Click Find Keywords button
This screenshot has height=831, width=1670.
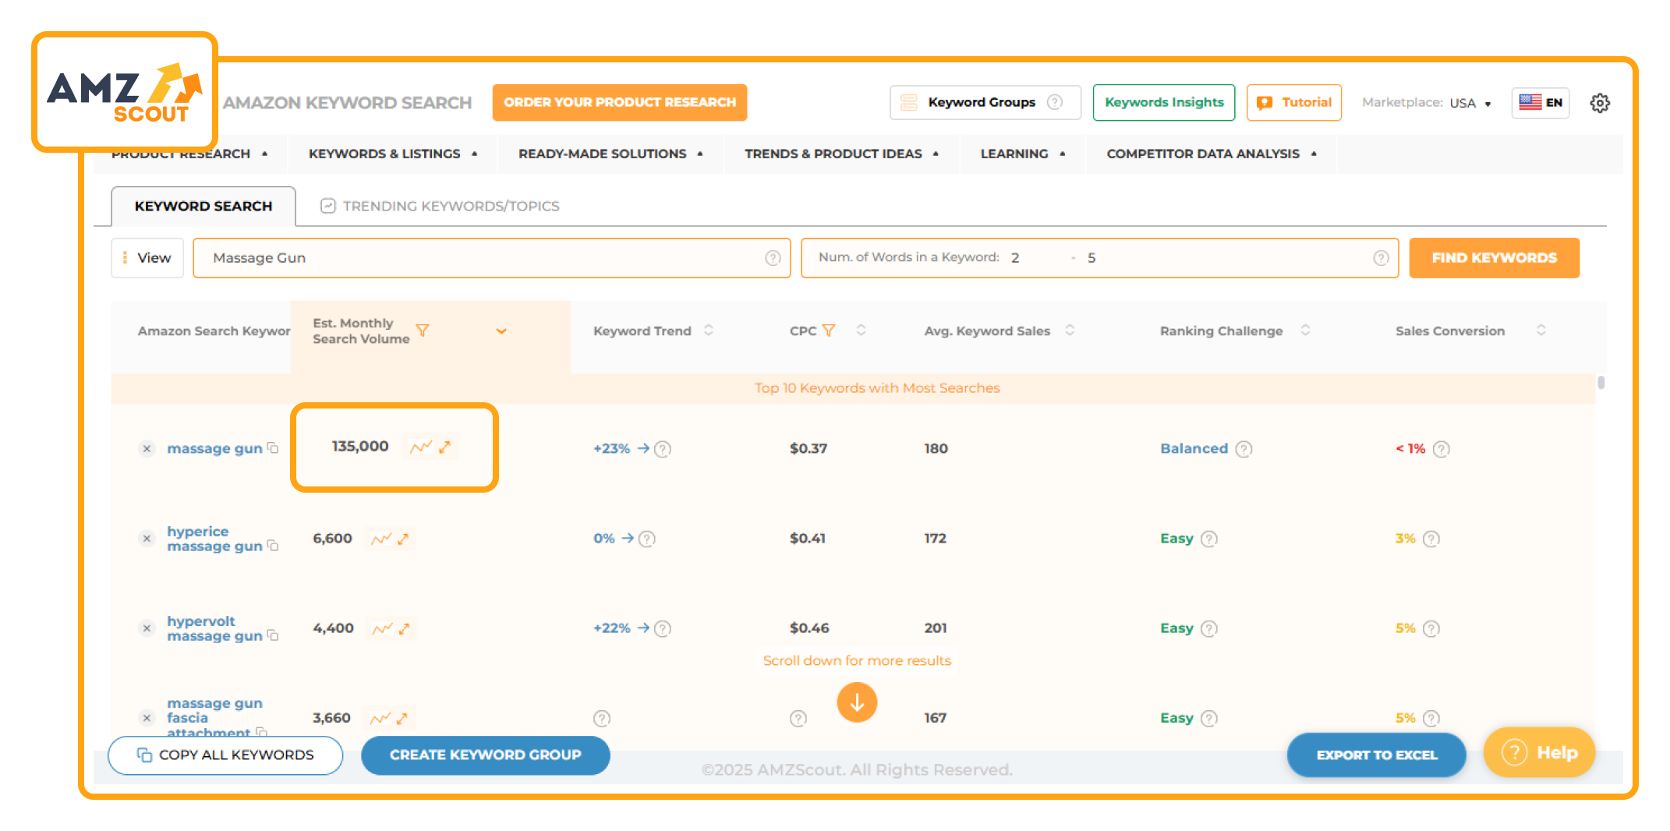[x=1495, y=258]
